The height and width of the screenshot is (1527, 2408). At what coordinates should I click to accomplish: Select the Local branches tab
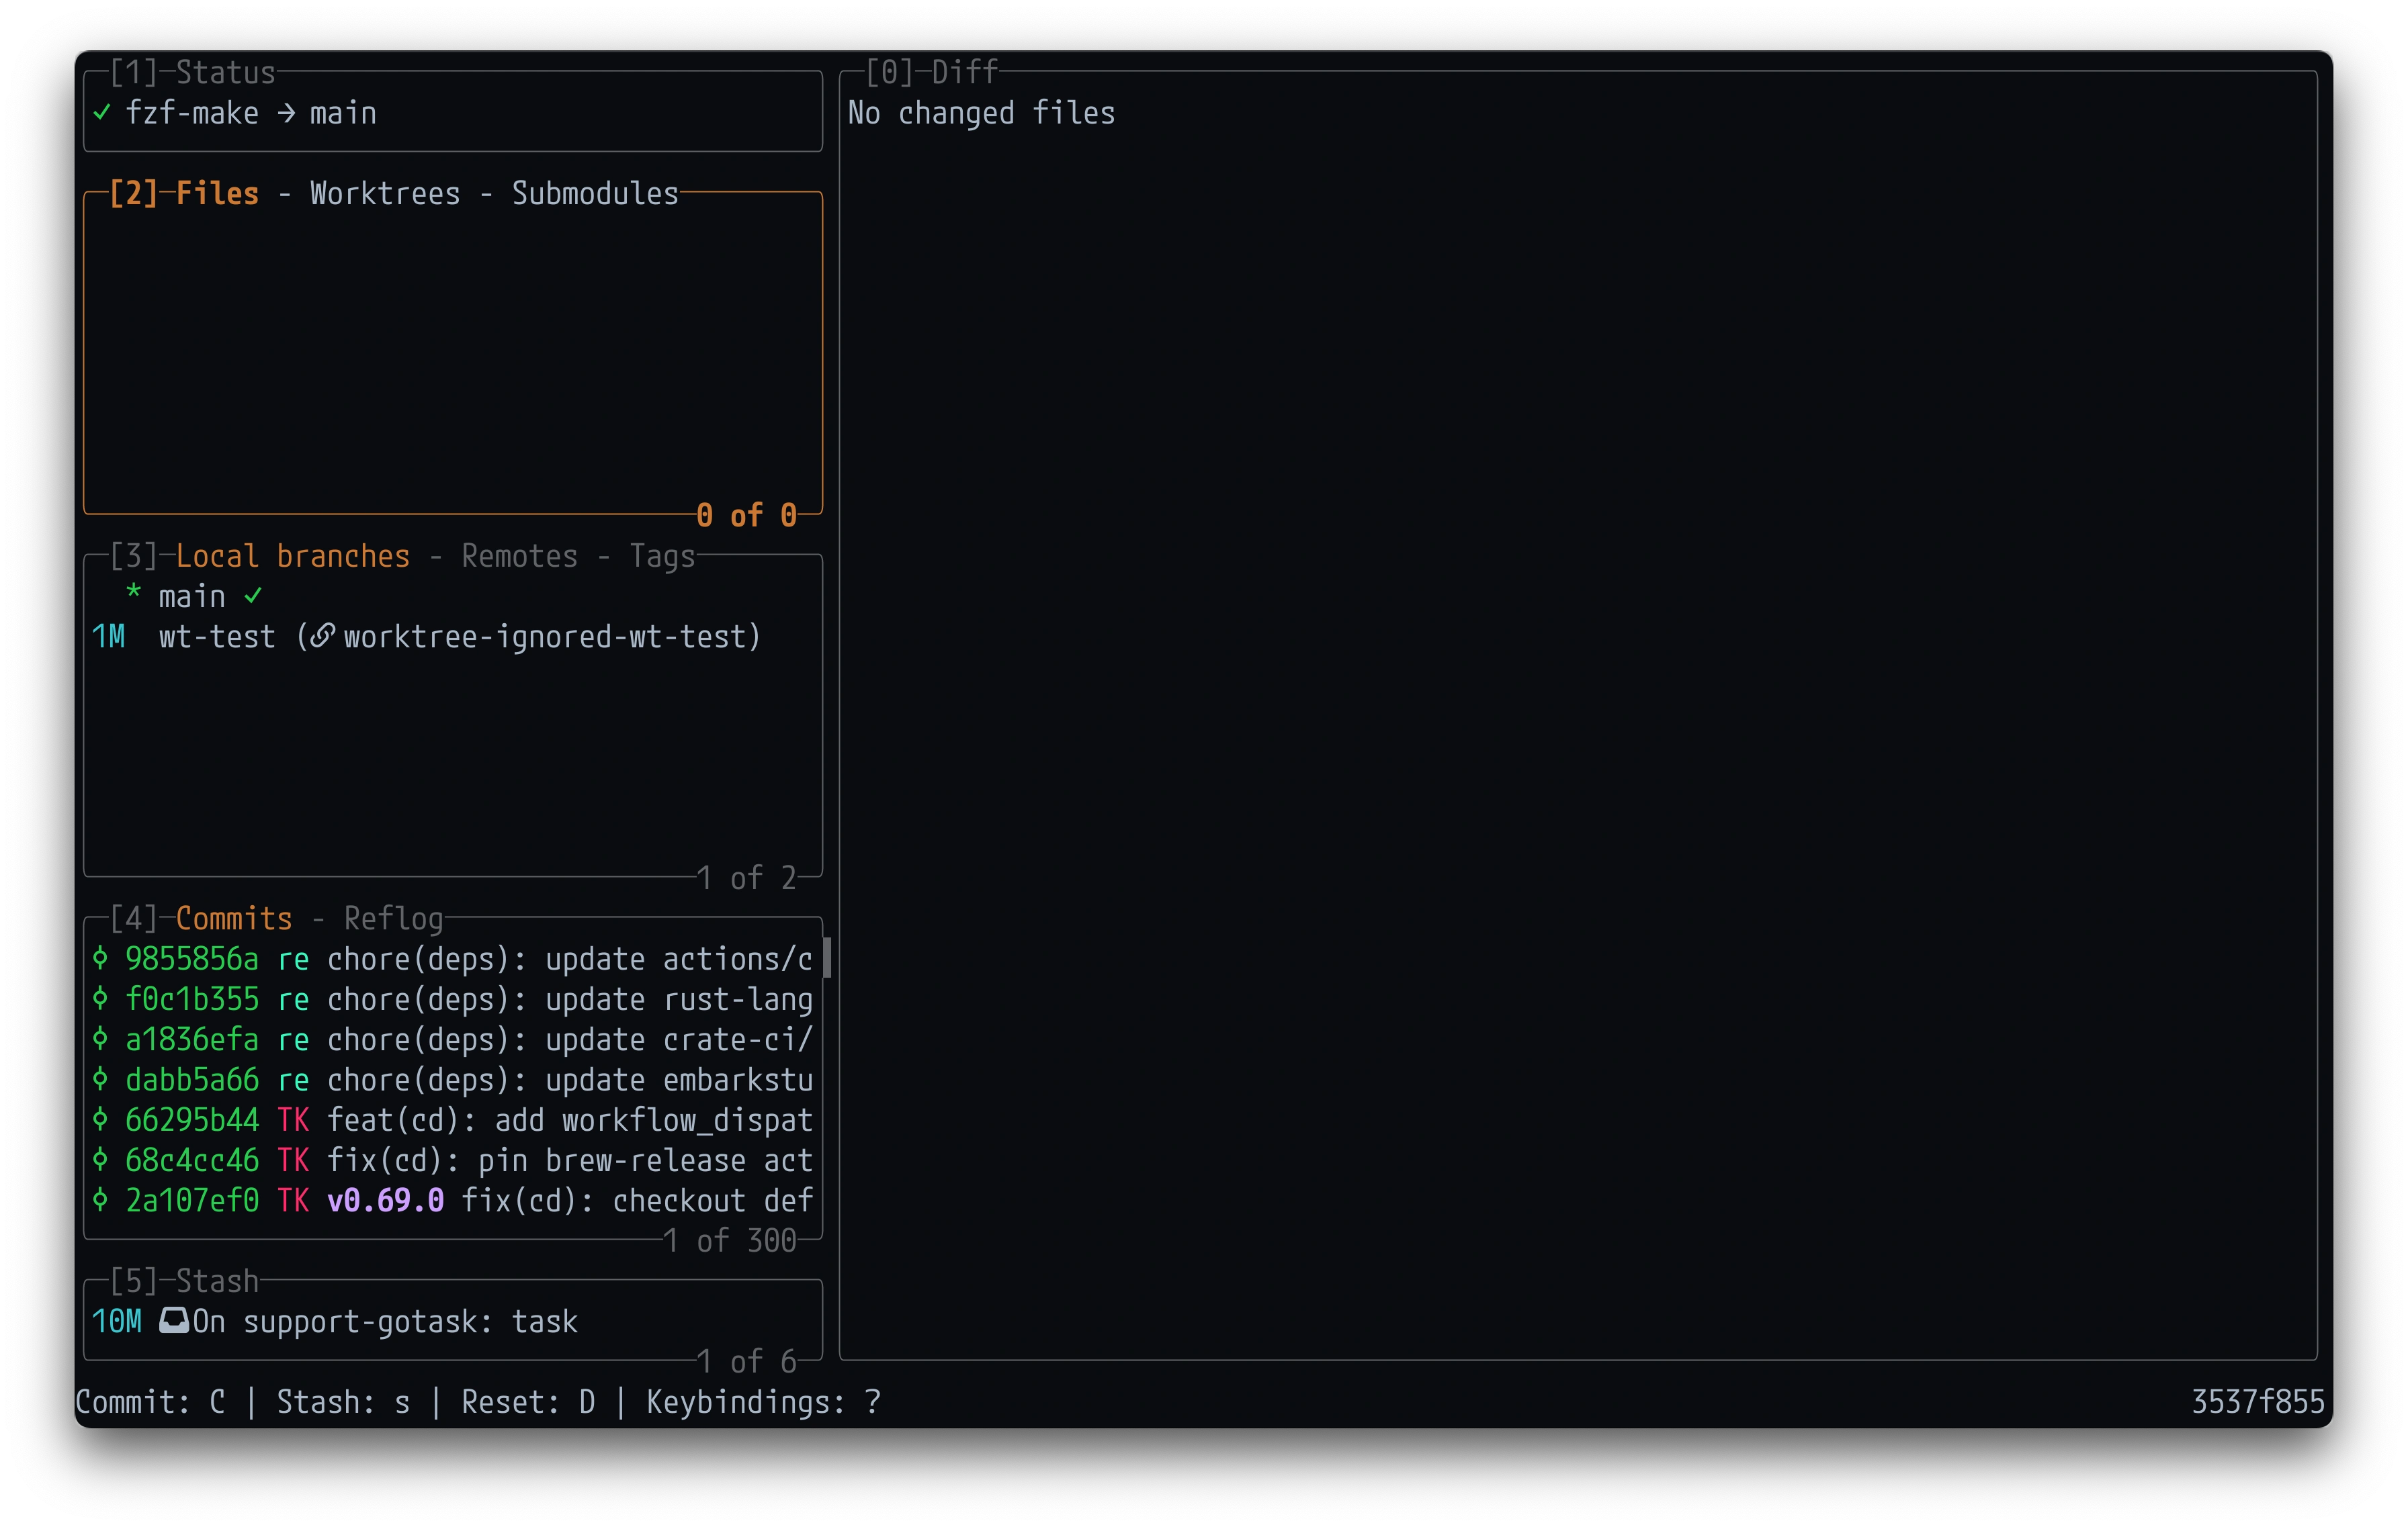(293, 555)
